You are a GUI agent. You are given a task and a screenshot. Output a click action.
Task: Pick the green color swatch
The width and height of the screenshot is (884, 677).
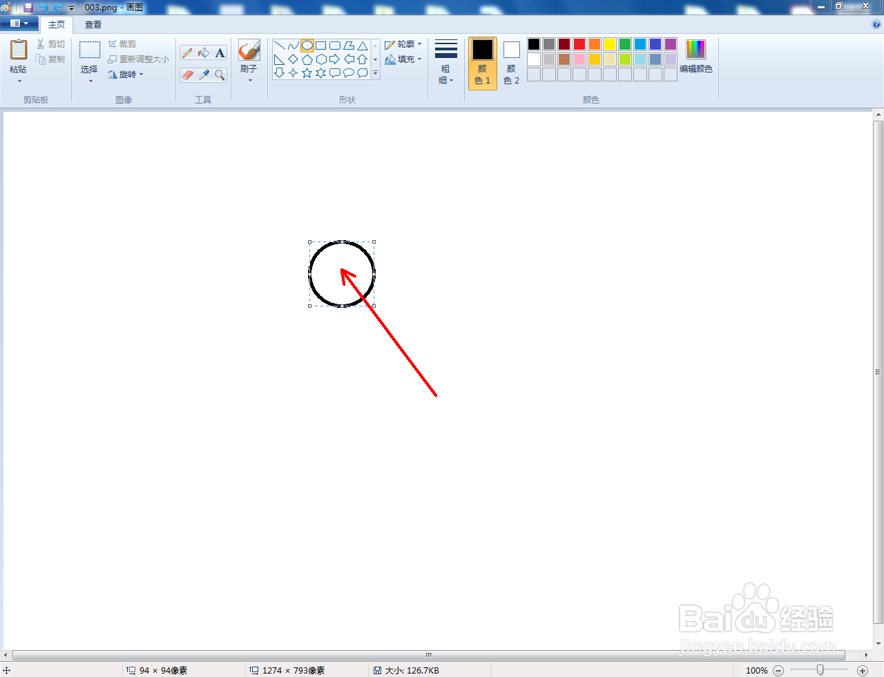[x=625, y=44]
